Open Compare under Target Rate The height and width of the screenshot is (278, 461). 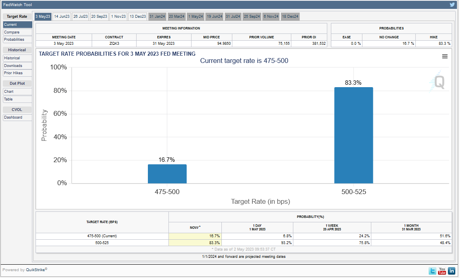[17, 32]
